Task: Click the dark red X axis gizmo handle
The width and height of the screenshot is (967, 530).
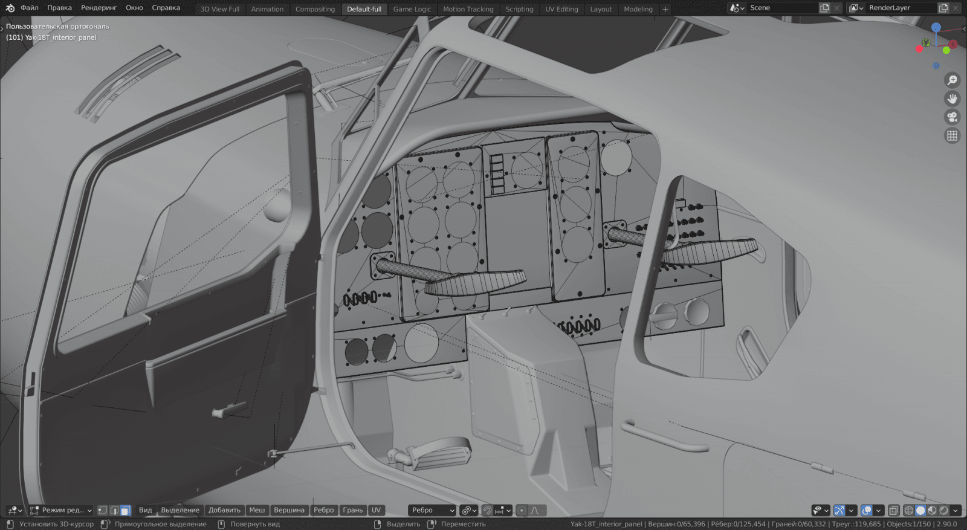Action: point(953,44)
